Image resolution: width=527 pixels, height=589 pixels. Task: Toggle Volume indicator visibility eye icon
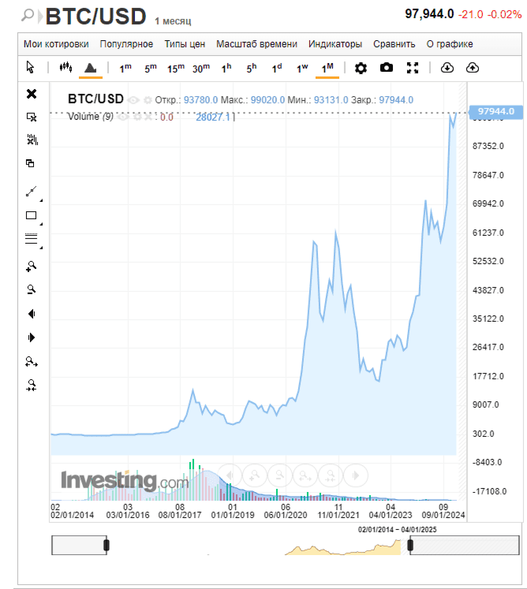click(123, 117)
